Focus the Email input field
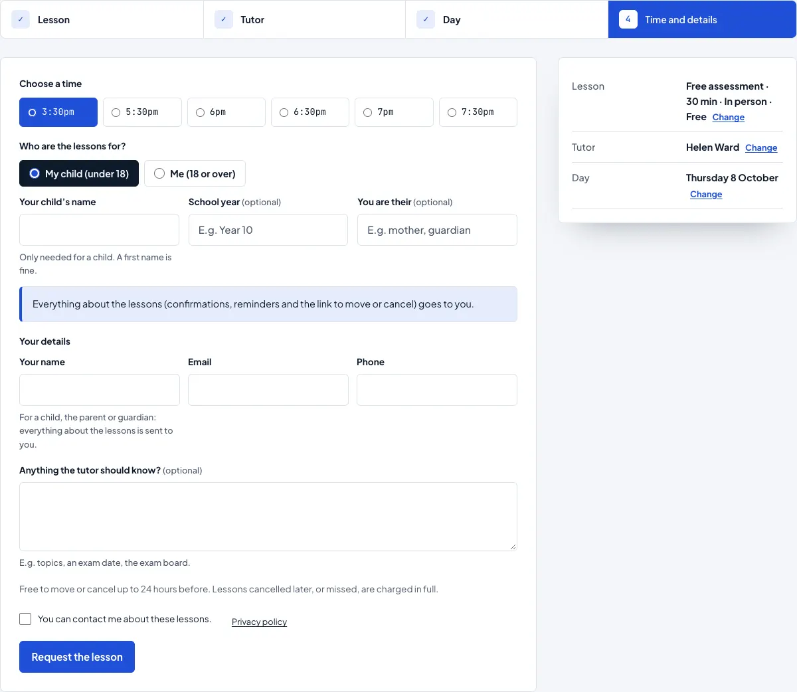Image resolution: width=797 pixels, height=692 pixels. pyautogui.click(x=268, y=390)
